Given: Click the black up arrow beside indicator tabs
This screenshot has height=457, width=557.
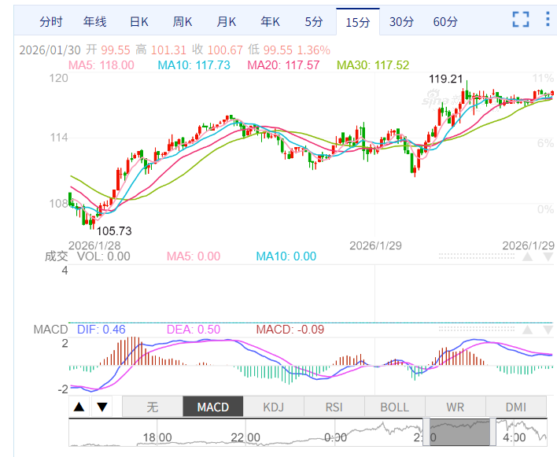Looking at the screenshot, I should click(x=79, y=407).
